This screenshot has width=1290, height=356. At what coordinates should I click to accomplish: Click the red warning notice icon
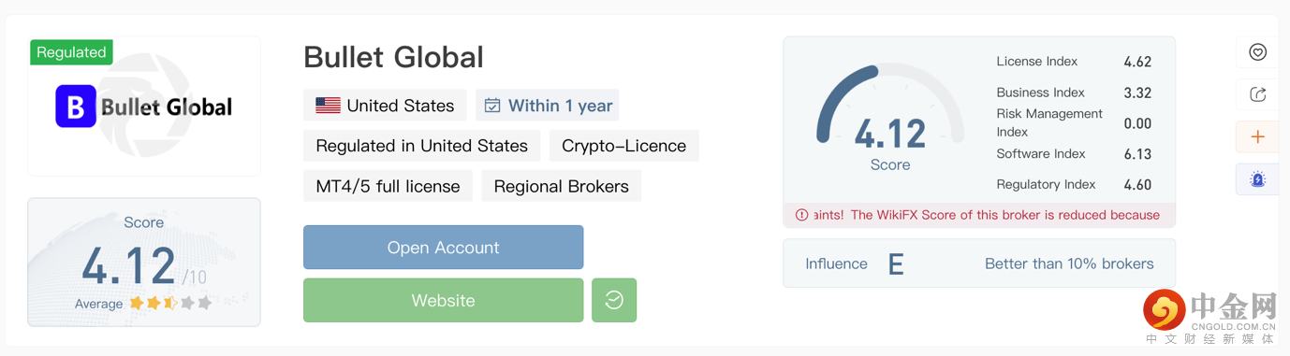(801, 215)
